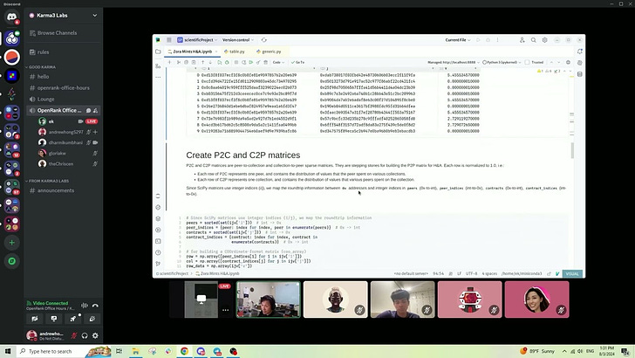Viewport: 635px width, 358px height.
Task: Click notebook vertical scrollbar thumb
Action: 572,151
